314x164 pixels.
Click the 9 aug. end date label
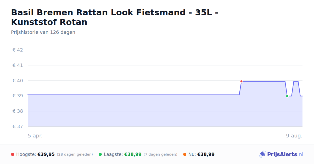click(294, 136)
